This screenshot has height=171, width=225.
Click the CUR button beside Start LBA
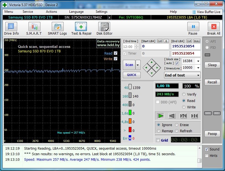point(160,41)
